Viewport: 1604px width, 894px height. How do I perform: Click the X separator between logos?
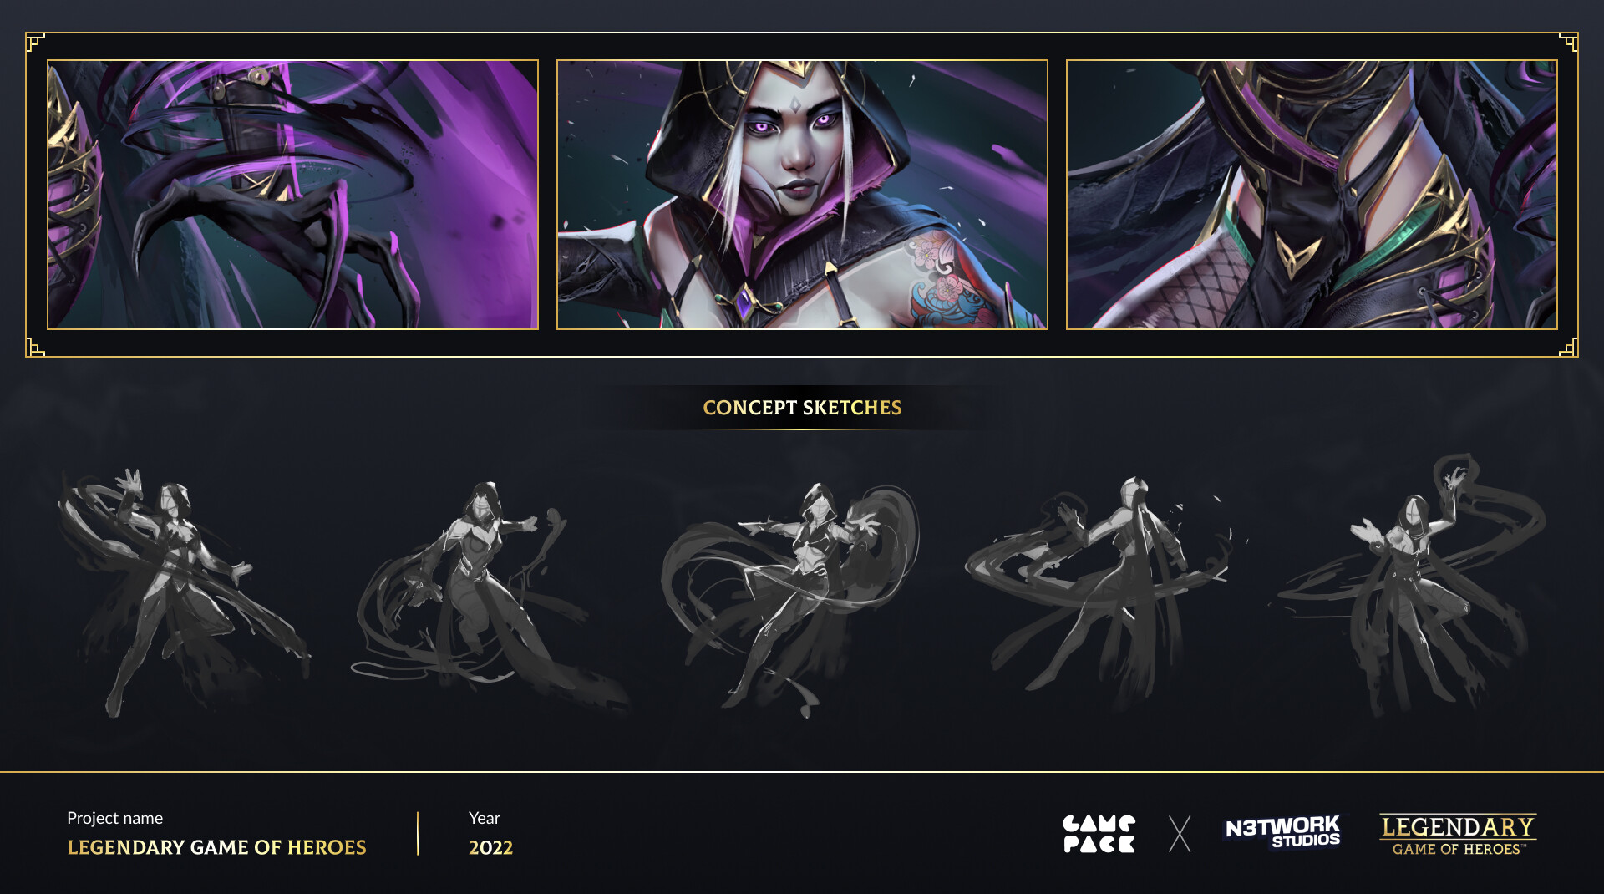(x=1180, y=834)
